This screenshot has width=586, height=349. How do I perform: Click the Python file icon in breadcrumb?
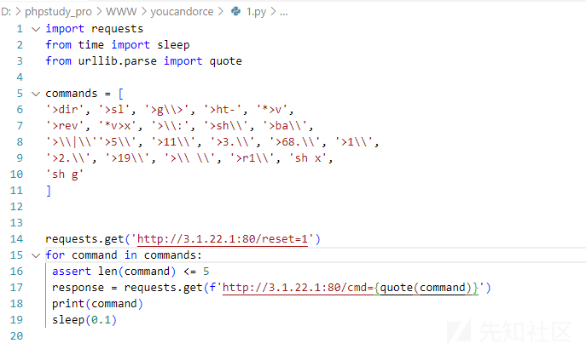tap(235, 12)
